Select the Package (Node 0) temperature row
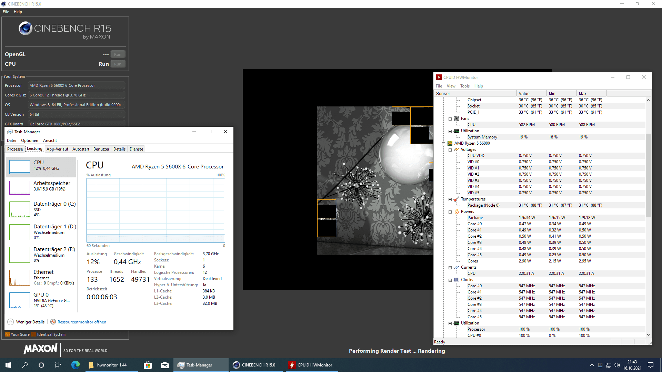 coord(540,206)
